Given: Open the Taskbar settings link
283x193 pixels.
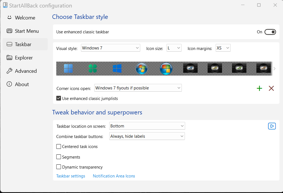Looking at the screenshot, I should (x=71, y=176).
